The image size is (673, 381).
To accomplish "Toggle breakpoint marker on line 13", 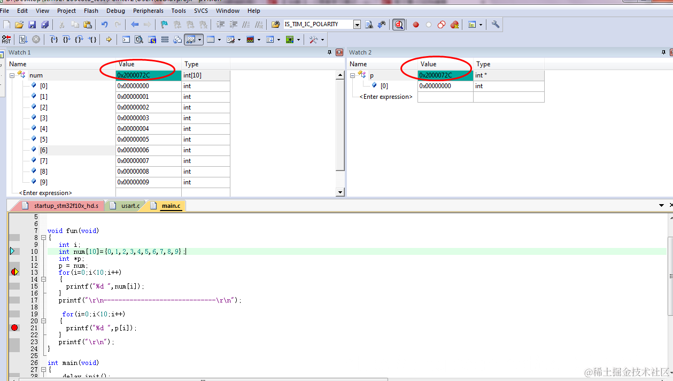I will pyautogui.click(x=14, y=272).
